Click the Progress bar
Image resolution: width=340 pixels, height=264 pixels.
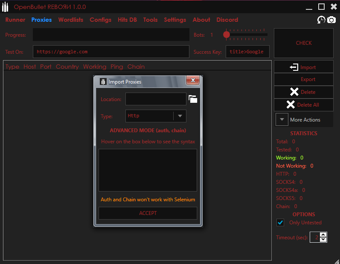[111, 35]
